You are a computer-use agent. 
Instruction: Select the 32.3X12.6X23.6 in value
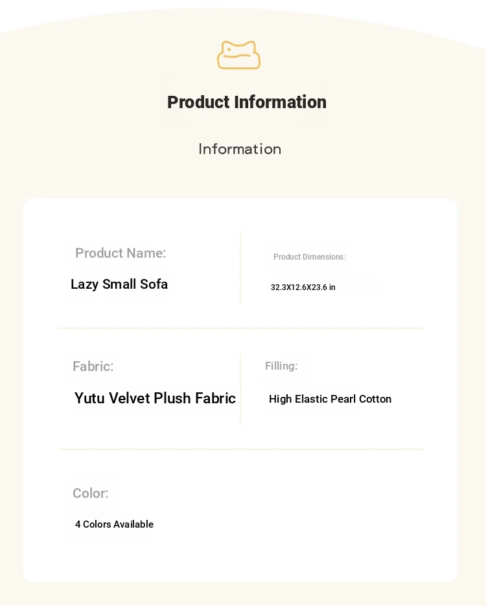coord(303,287)
